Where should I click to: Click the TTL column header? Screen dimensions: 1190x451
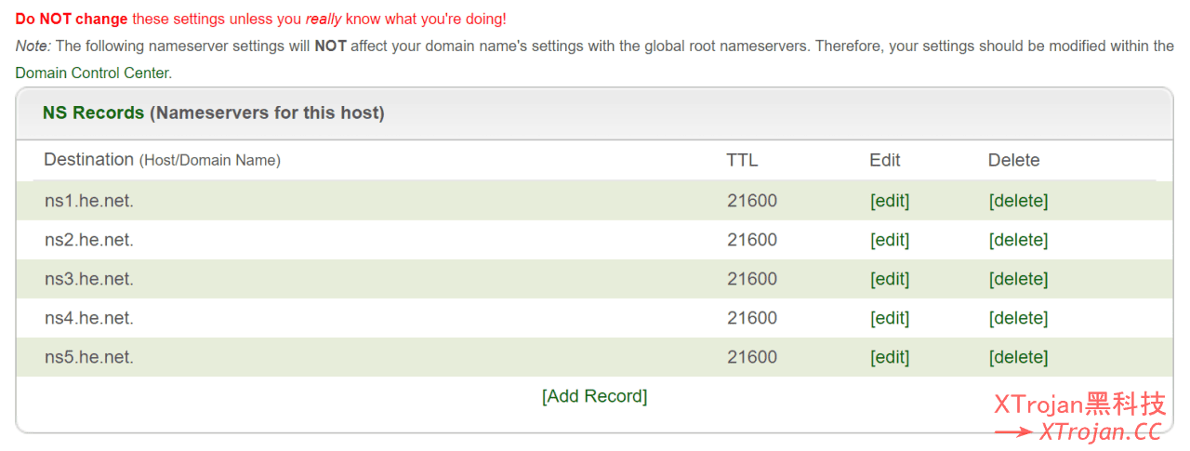(742, 160)
